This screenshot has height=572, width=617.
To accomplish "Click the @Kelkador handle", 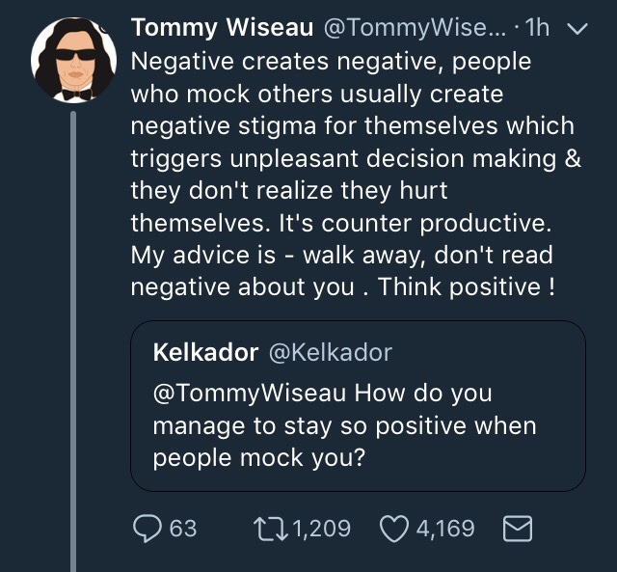I will [x=328, y=352].
